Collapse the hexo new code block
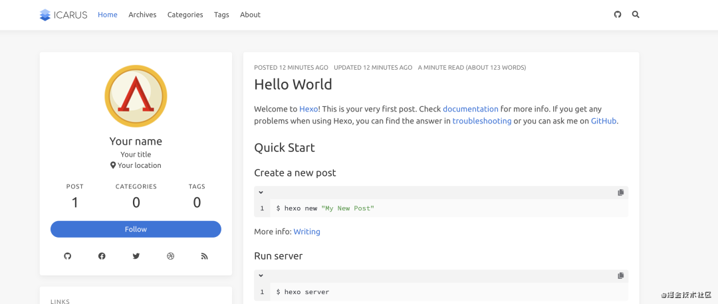Screen dimensions: 718x304 (261, 192)
